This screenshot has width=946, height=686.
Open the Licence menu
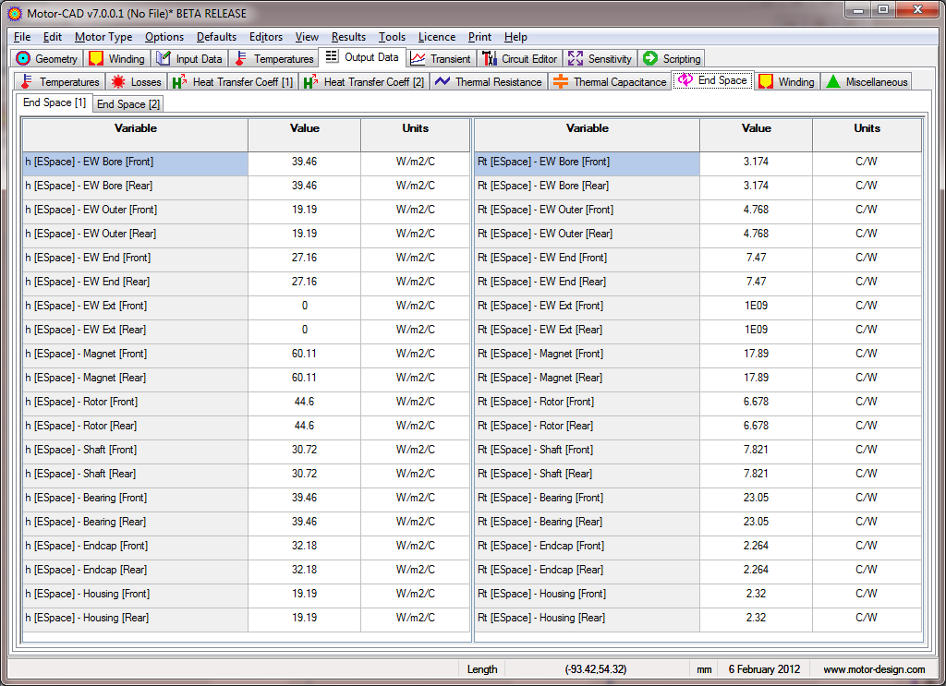pos(437,37)
